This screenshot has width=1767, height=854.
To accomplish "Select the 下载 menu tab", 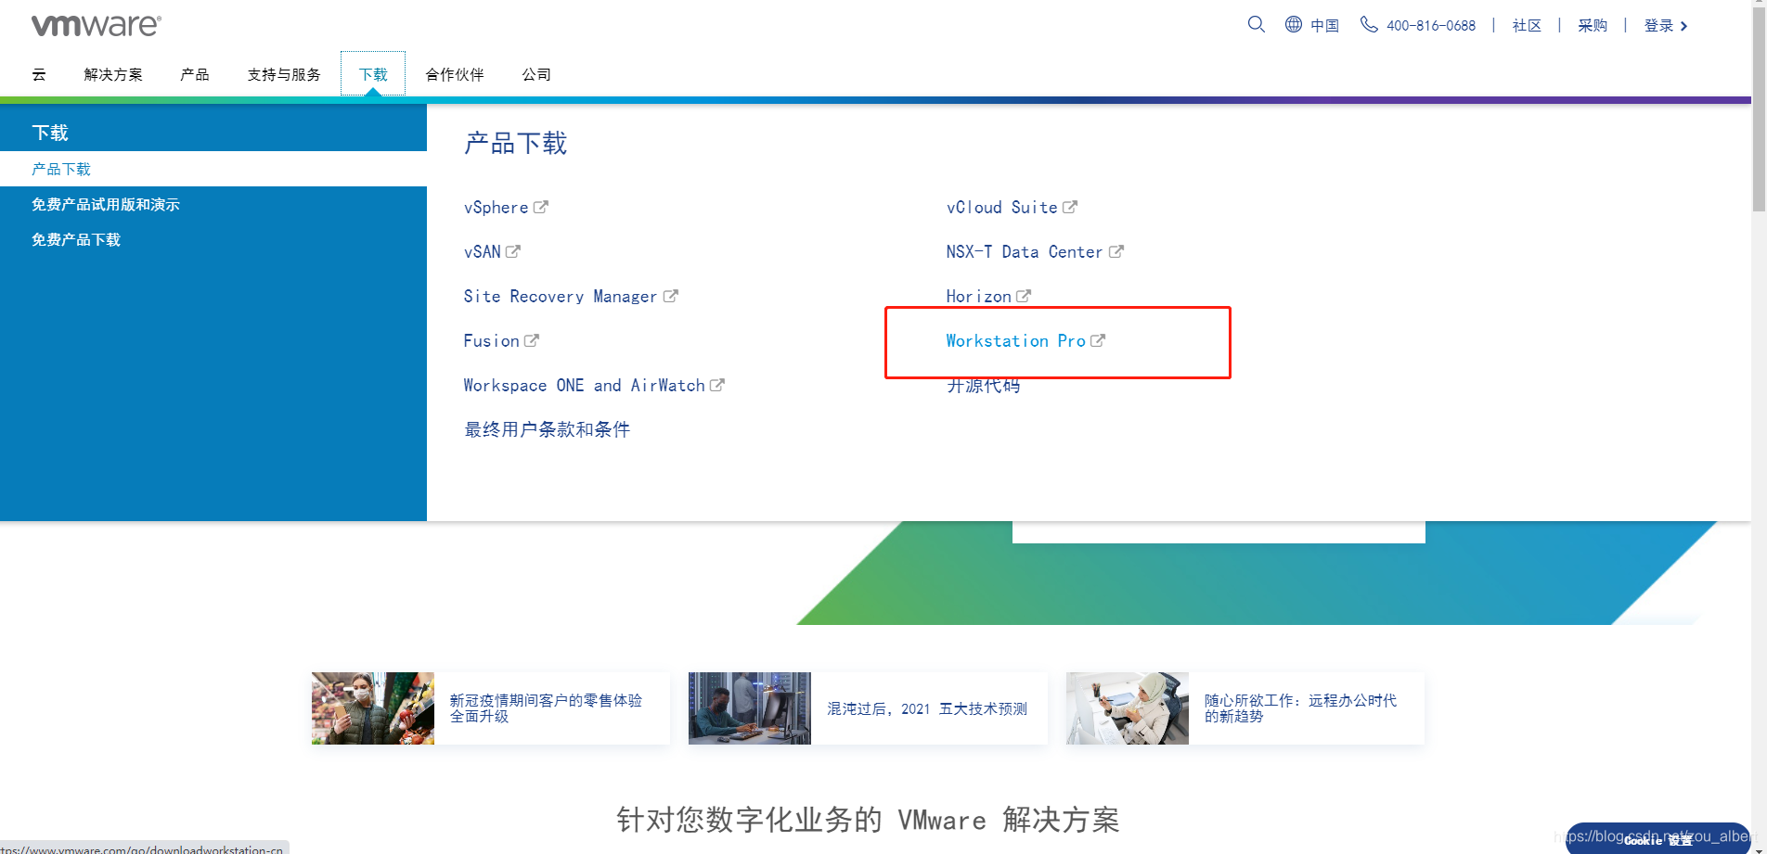I will (373, 74).
